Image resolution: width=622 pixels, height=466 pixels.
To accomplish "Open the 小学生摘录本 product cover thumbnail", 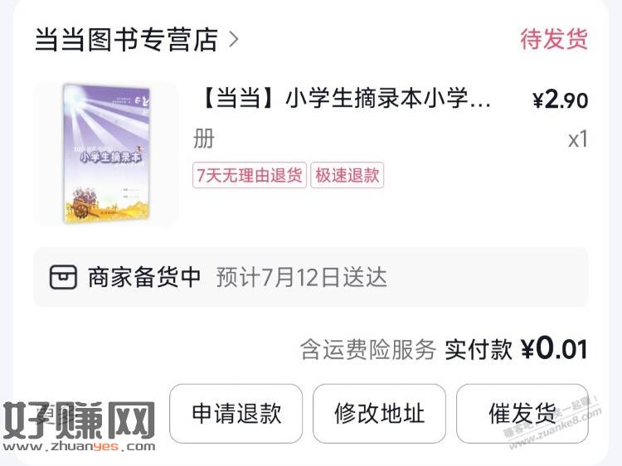I will tap(107, 154).
